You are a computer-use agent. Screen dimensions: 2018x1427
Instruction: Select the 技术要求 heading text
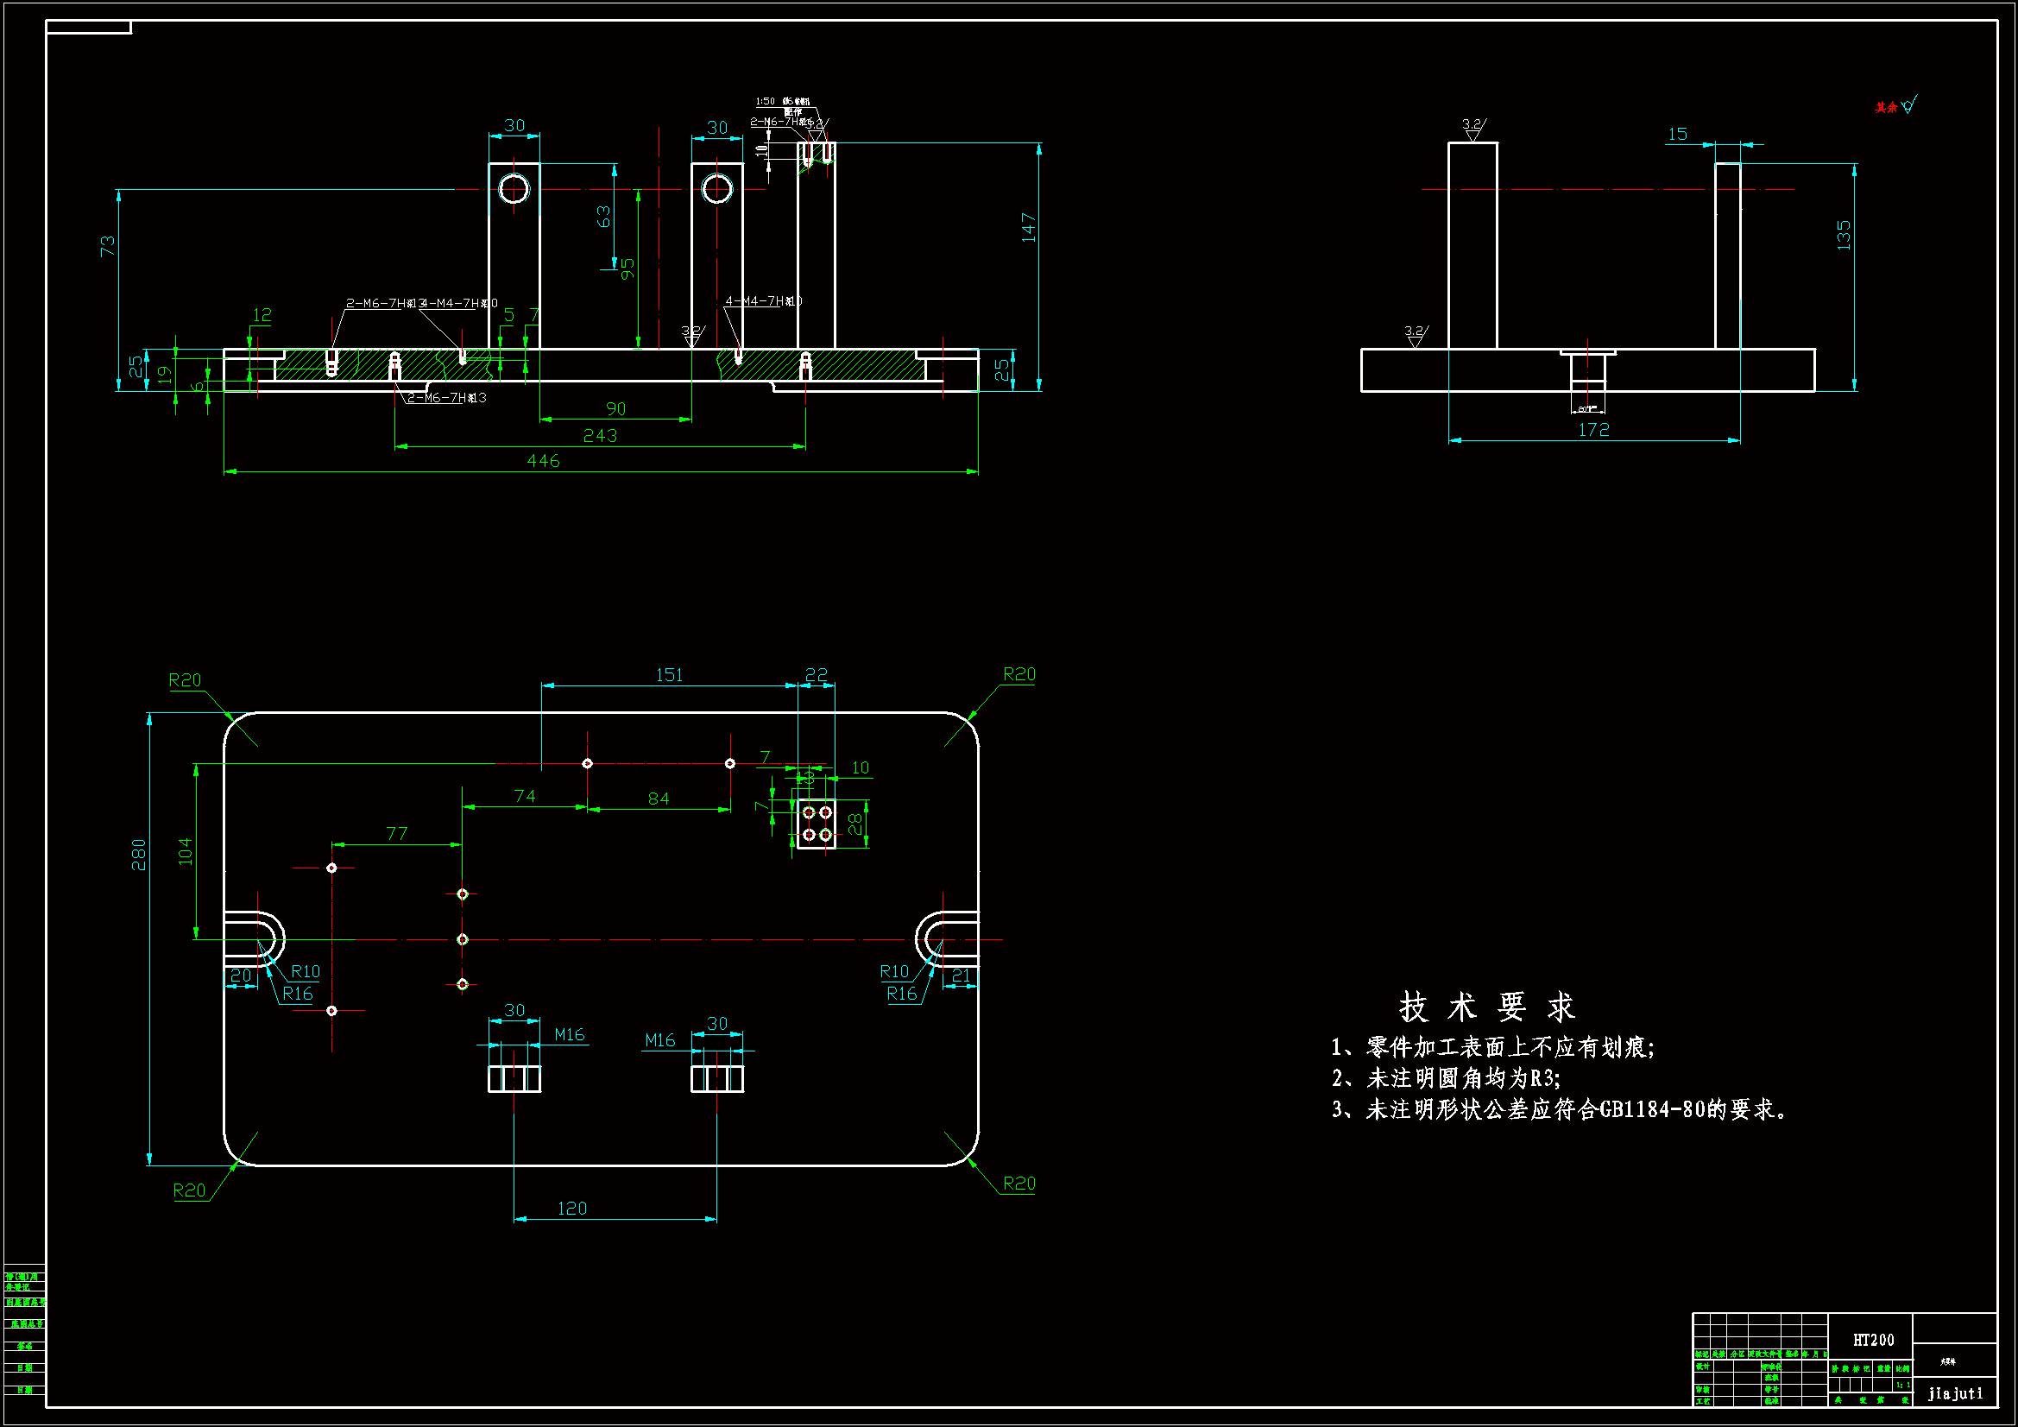point(1486,1007)
